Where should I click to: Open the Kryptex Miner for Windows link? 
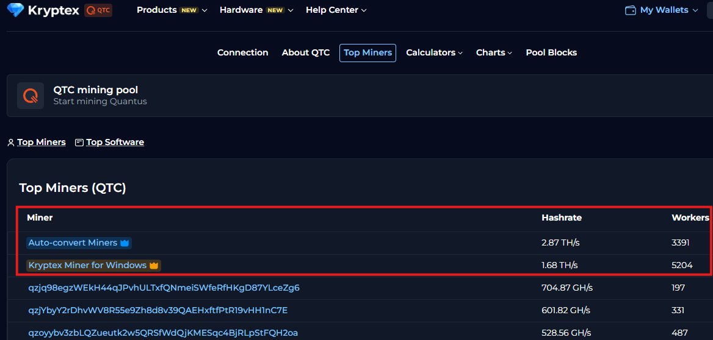pyautogui.click(x=87, y=266)
